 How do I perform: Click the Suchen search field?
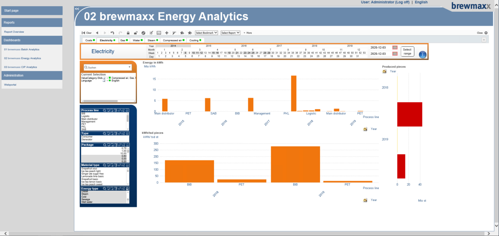point(107,67)
